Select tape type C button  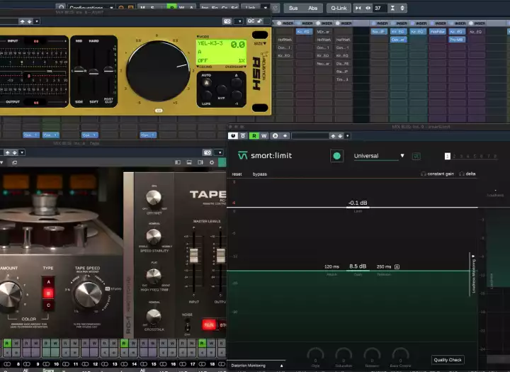[48, 305]
